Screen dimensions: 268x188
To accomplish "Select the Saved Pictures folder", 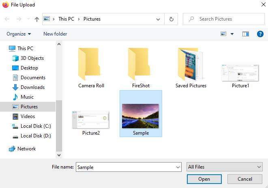I will pos(191,68).
